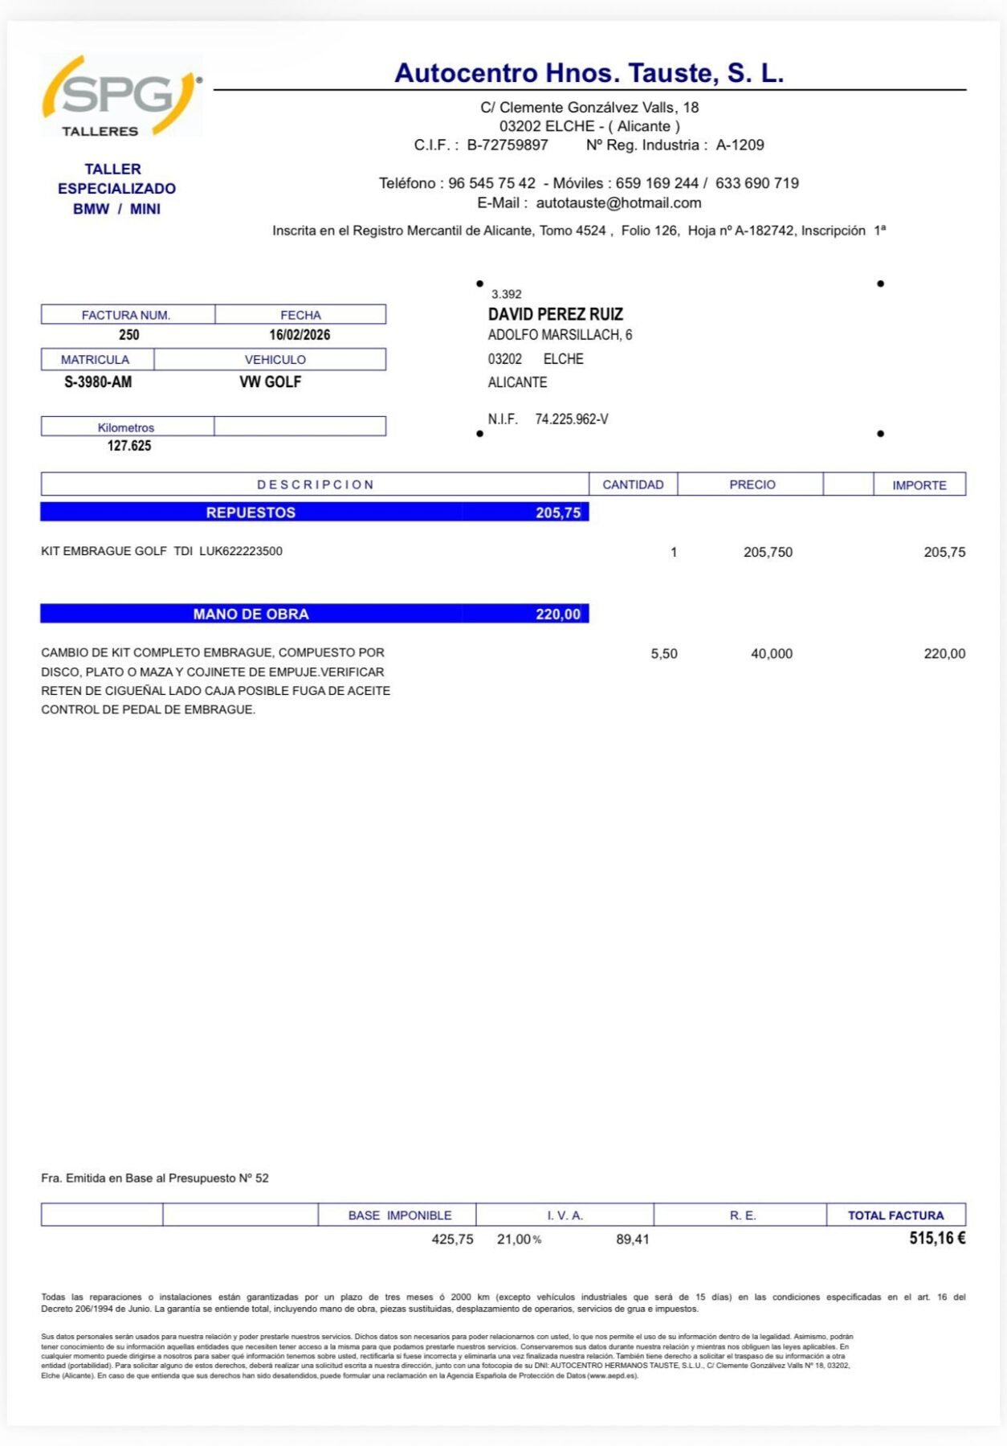Select the license plate S-3980-AM
Screen dimensions: 1007x1446
click(98, 382)
